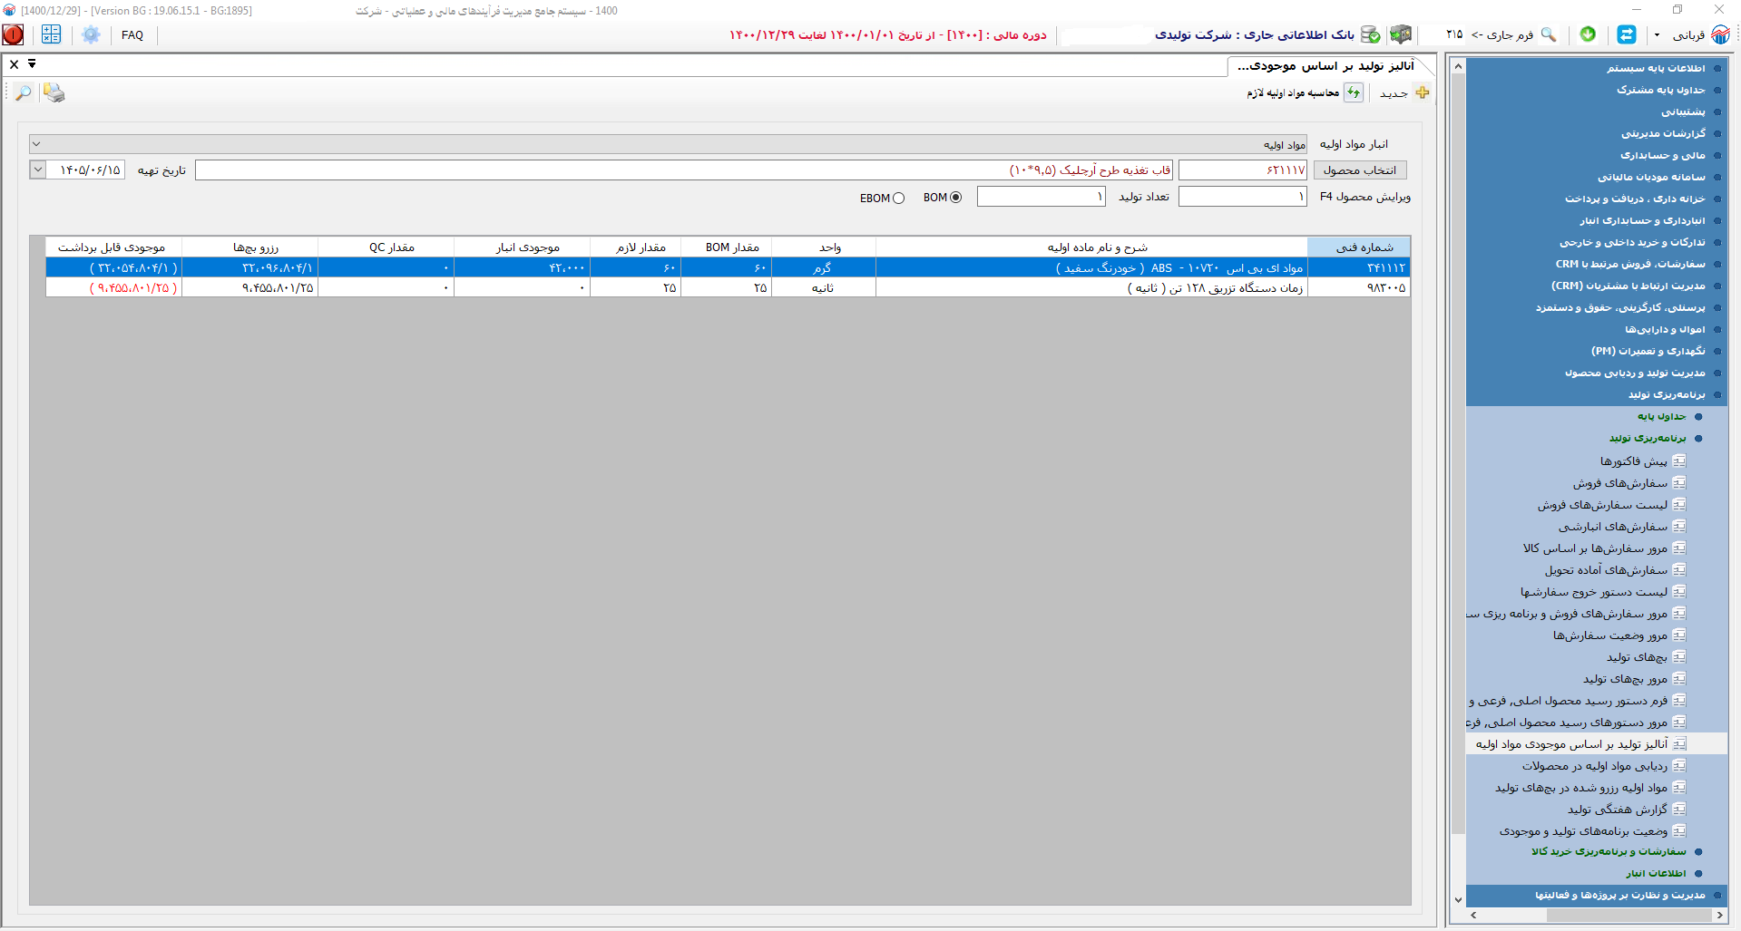Click the شماره فنی column header

1358,247
